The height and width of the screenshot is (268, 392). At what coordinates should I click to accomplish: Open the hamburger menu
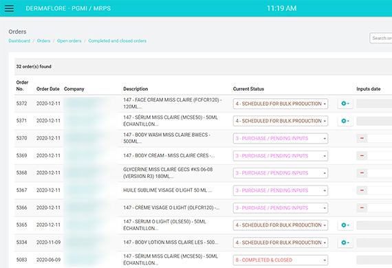9,8
